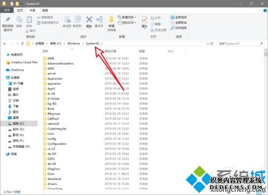Image resolution: width=268 pixels, height=195 pixels.
Task: Click the Edit (编辑) ribbon item
Action: 156,24
